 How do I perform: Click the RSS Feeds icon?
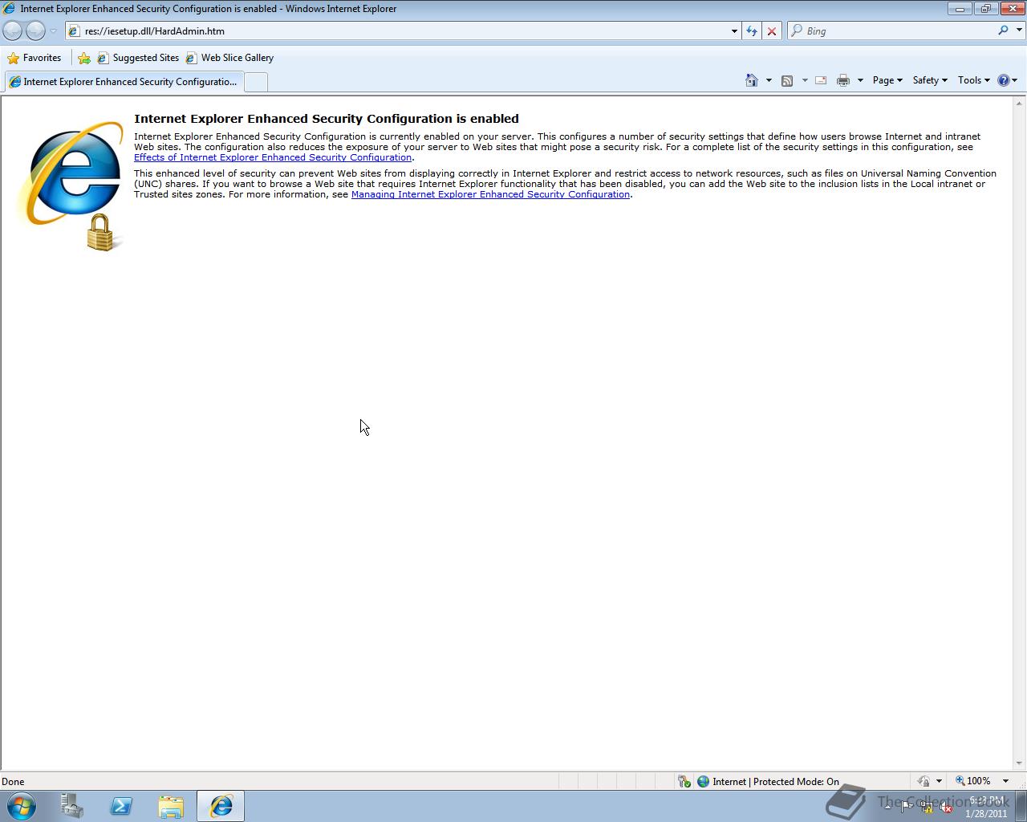coord(787,80)
